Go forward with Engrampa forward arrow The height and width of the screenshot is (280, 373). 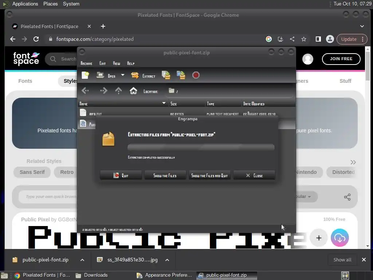pyautogui.click(x=104, y=91)
